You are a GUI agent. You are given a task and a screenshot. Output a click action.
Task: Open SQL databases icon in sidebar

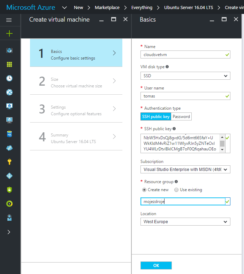(x=9, y=134)
